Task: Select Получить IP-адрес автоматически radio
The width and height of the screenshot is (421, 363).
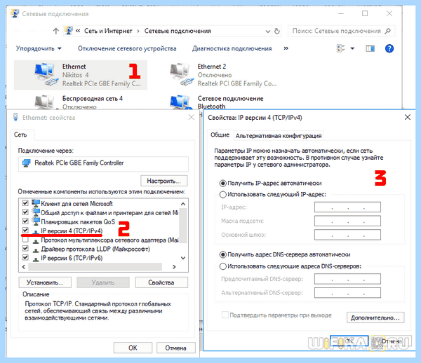Action: (223, 184)
